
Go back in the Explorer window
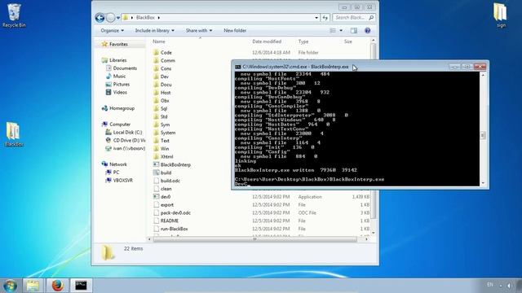100,18
